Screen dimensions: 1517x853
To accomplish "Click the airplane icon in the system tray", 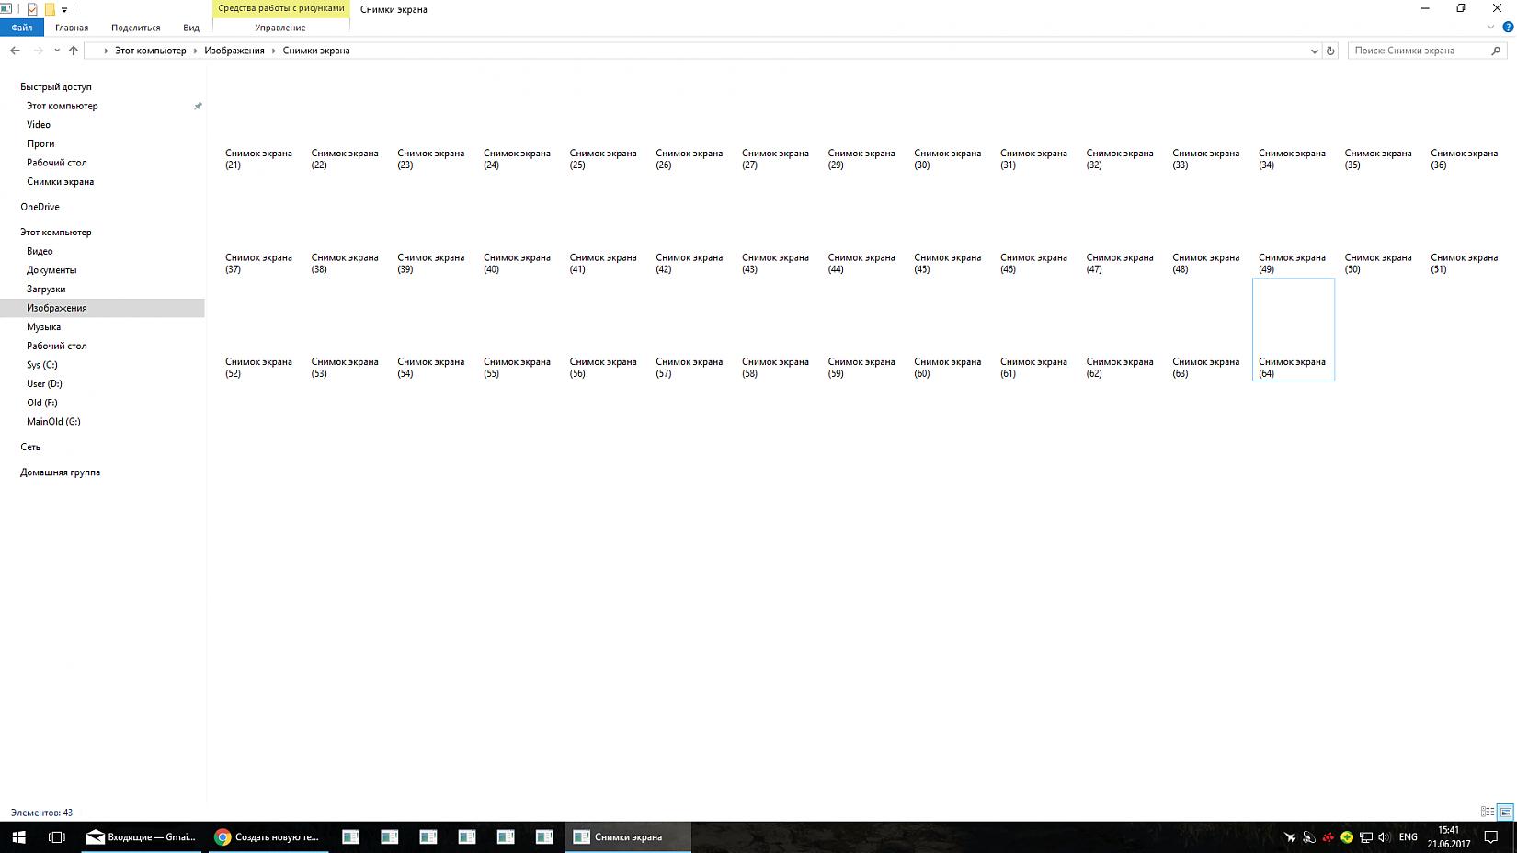I will pos(1290,837).
